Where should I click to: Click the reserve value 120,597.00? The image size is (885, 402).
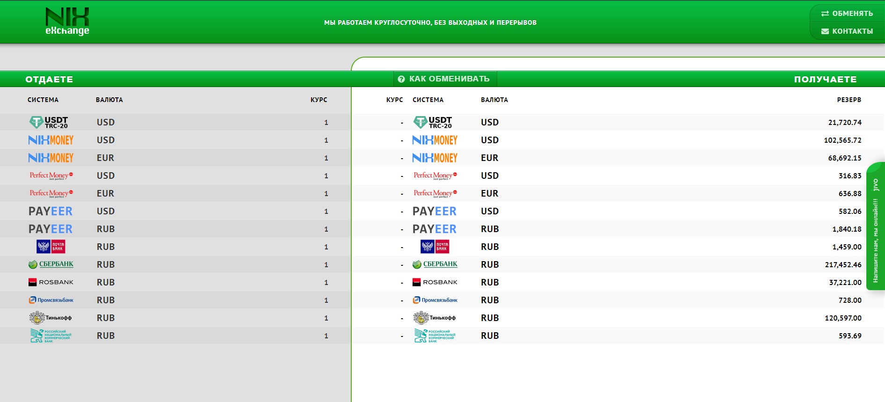pos(843,318)
